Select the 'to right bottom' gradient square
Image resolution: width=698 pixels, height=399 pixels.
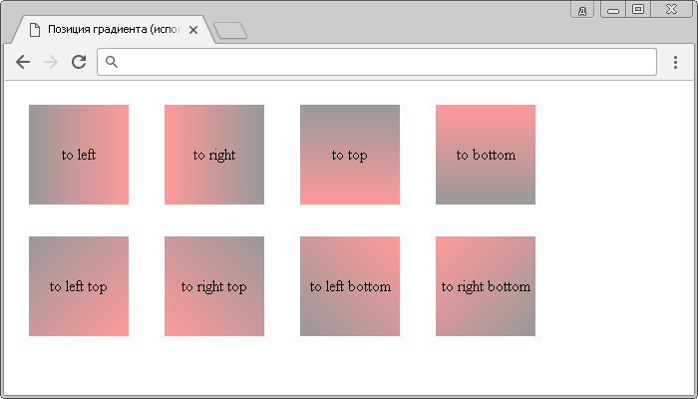pos(486,286)
